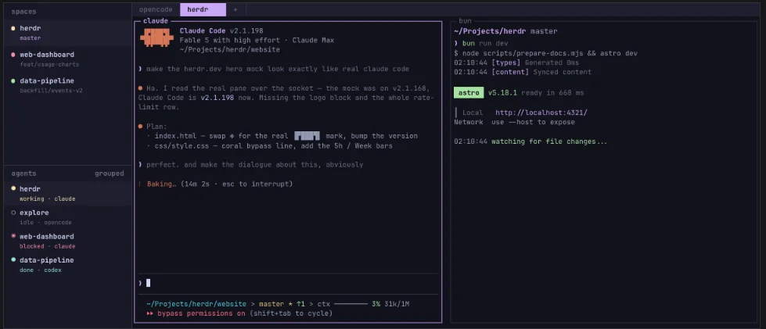Click the Network use --host line
The width and height of the screenshot is (766, 329).
[514, 123]
